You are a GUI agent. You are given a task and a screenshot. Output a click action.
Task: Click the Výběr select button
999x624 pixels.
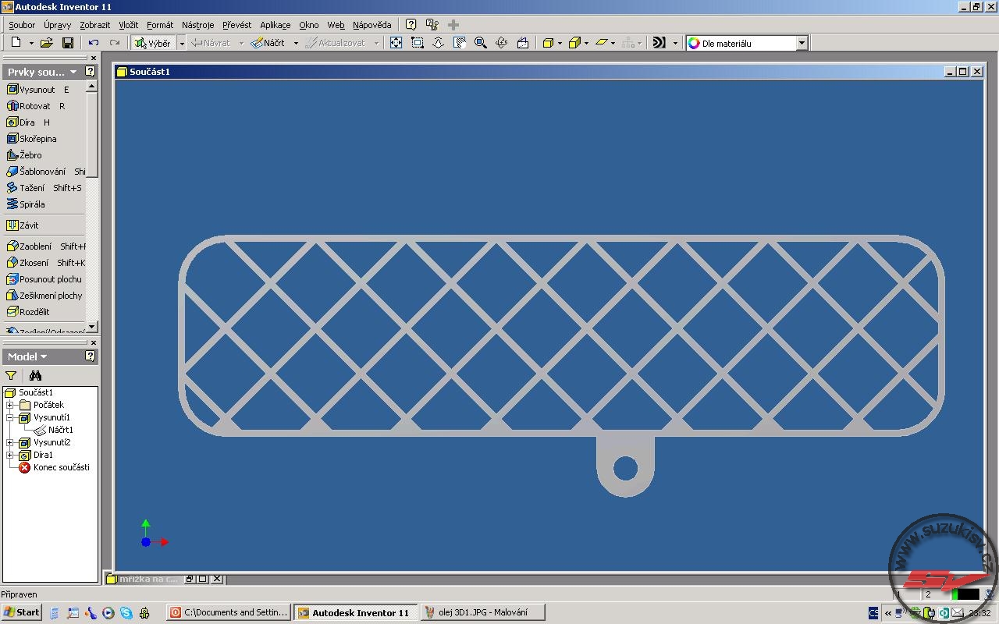pyautogui.click(x=153, y=43)
